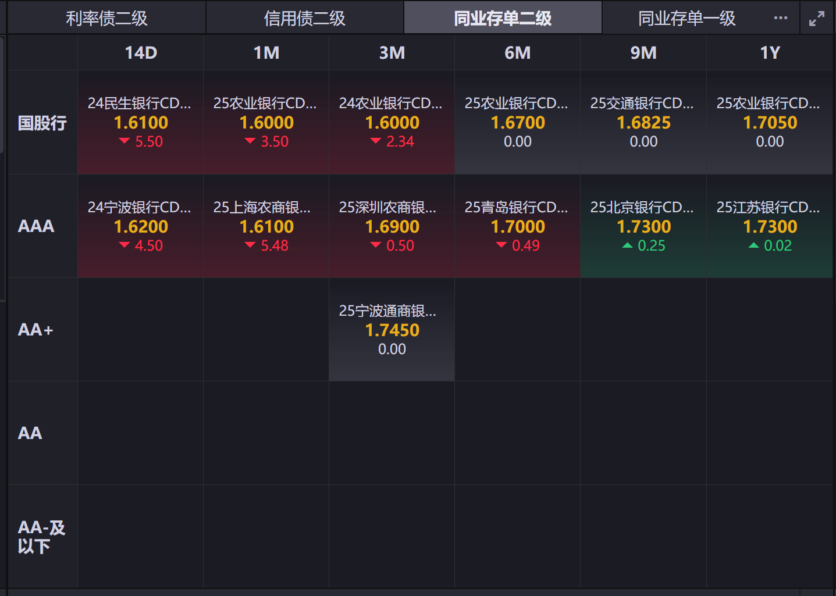Image resolution: width=836 pixels, height=596 pixels.
Task: Open 25农业银行CD cell with down 3.50
Action: click(266, 123)
